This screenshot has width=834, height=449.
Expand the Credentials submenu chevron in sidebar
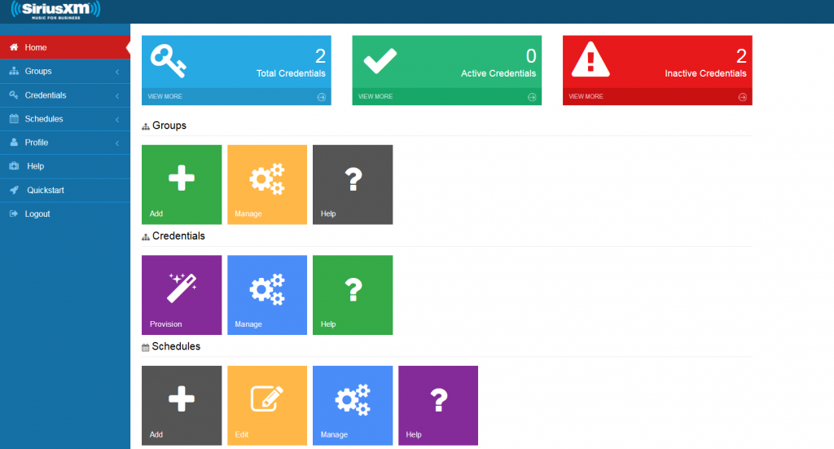tap(117, 96)
